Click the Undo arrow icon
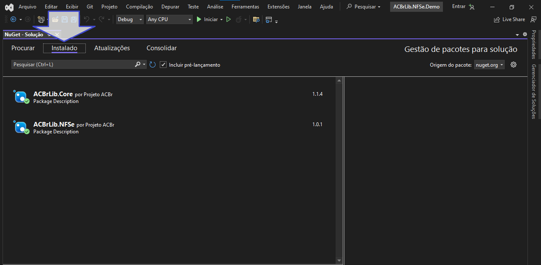The width and height of the screenshot is (541, 265). (87, 19)
